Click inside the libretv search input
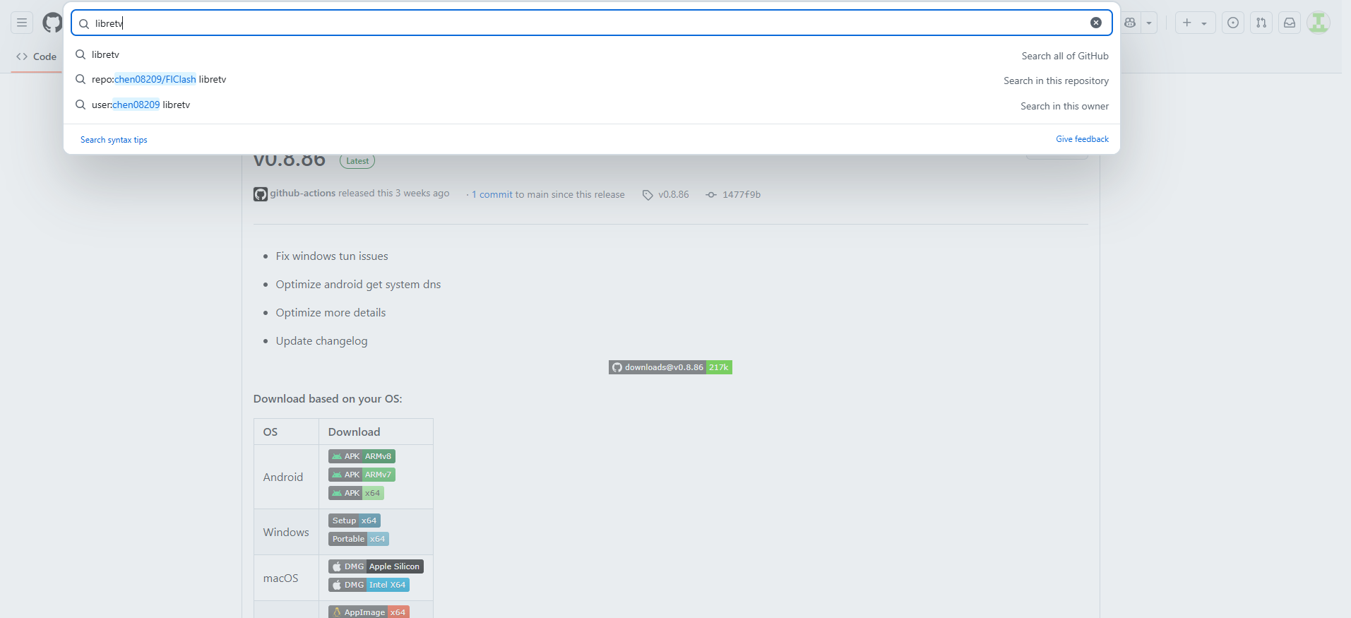The width and height of the screenshot is (1351, 618). tap(565, 23)
